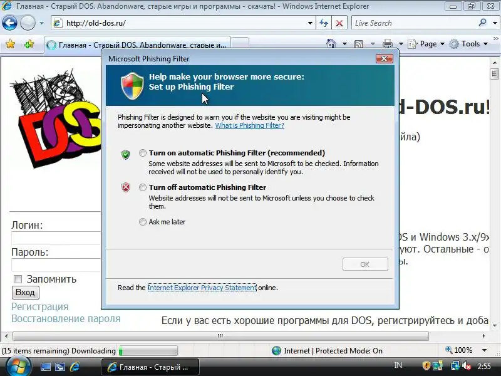
Task: Open the Windows Start orb
Action: pos(18,367)
